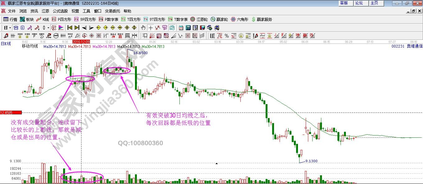The height and width of the screenshot is (184, 423).
Task: Expand the 日 period dropdown arrow
Action: click(x=10, y=27)
